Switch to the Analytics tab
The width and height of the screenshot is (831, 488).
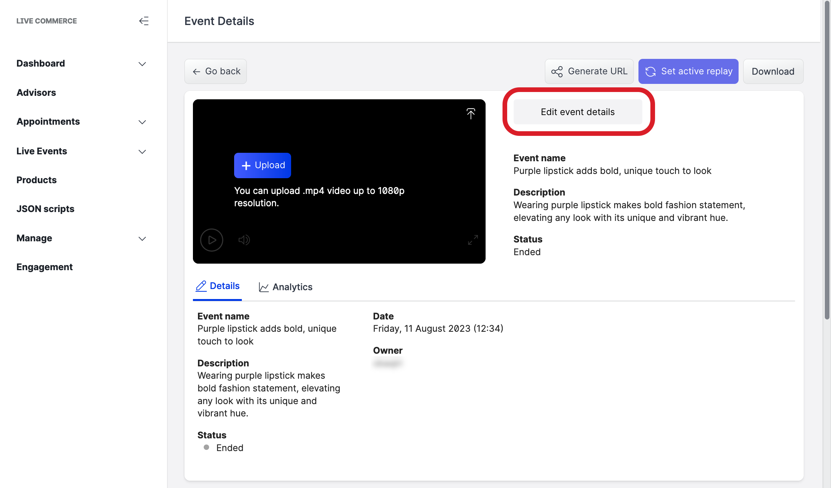coord(285,287)
